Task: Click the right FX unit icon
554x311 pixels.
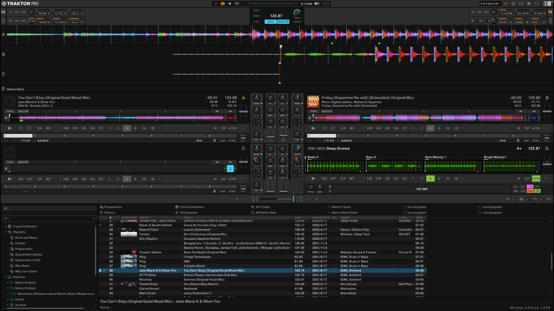Action: 550,12
